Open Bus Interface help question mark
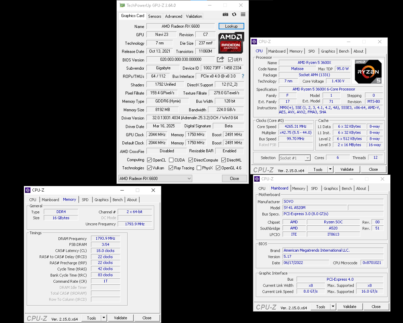Image resolution: width=403 pixels, height=323 pixels. click(243, 76)
